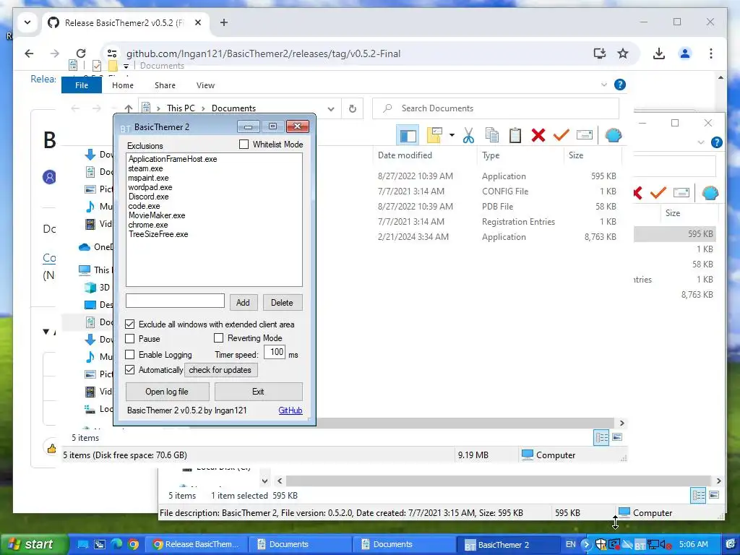The image size is (740, 555).
Task: Check the Pause checkbox
Action: coord(130,339)
